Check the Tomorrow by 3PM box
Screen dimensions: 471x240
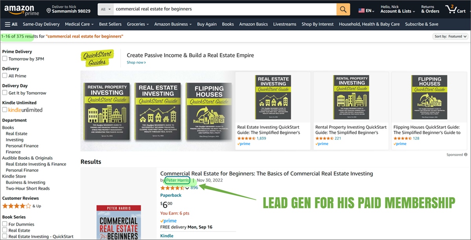coord(5,59)
